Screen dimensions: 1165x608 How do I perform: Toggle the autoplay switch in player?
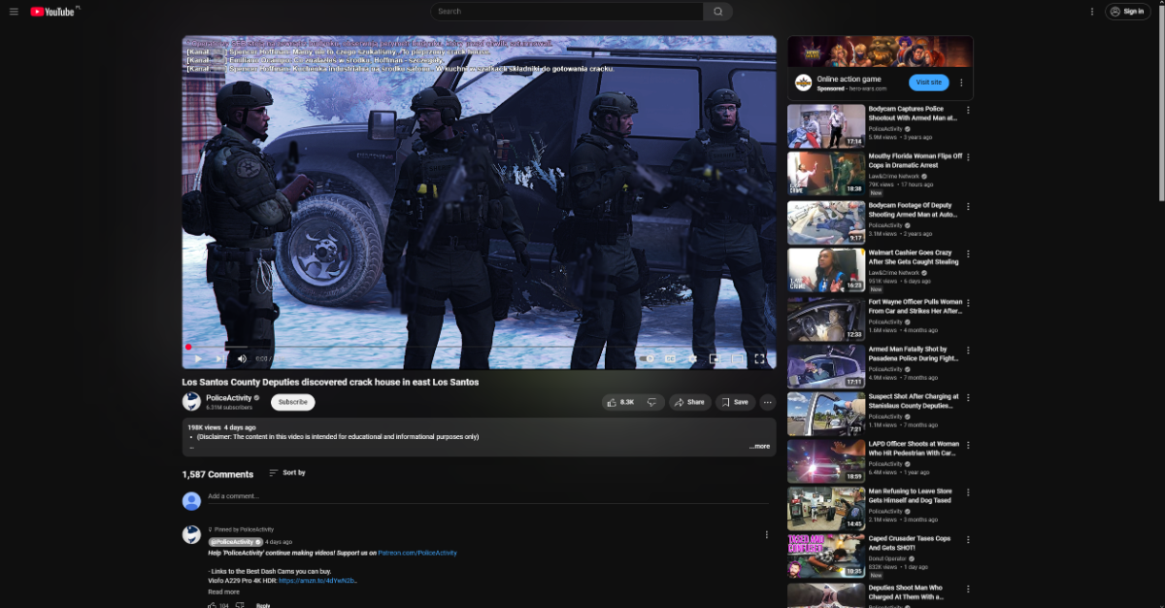click(647, 358)
